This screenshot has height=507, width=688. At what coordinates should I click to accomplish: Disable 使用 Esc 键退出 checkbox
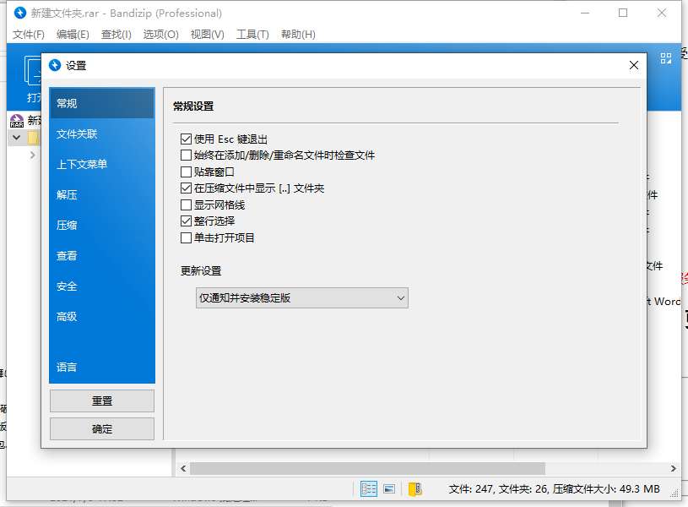click(x=187, y=139)
